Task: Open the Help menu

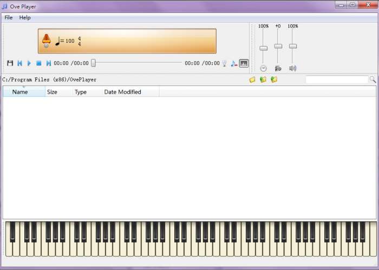Action: point(25,18)
